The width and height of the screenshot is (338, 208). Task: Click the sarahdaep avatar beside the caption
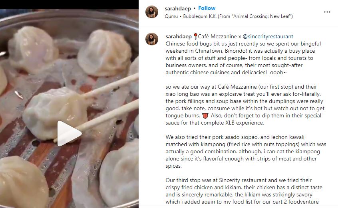point(152,39)
